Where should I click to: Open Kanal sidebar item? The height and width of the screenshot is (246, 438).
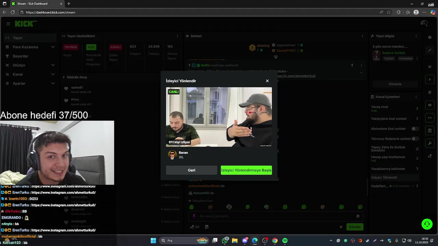(30, 74)
